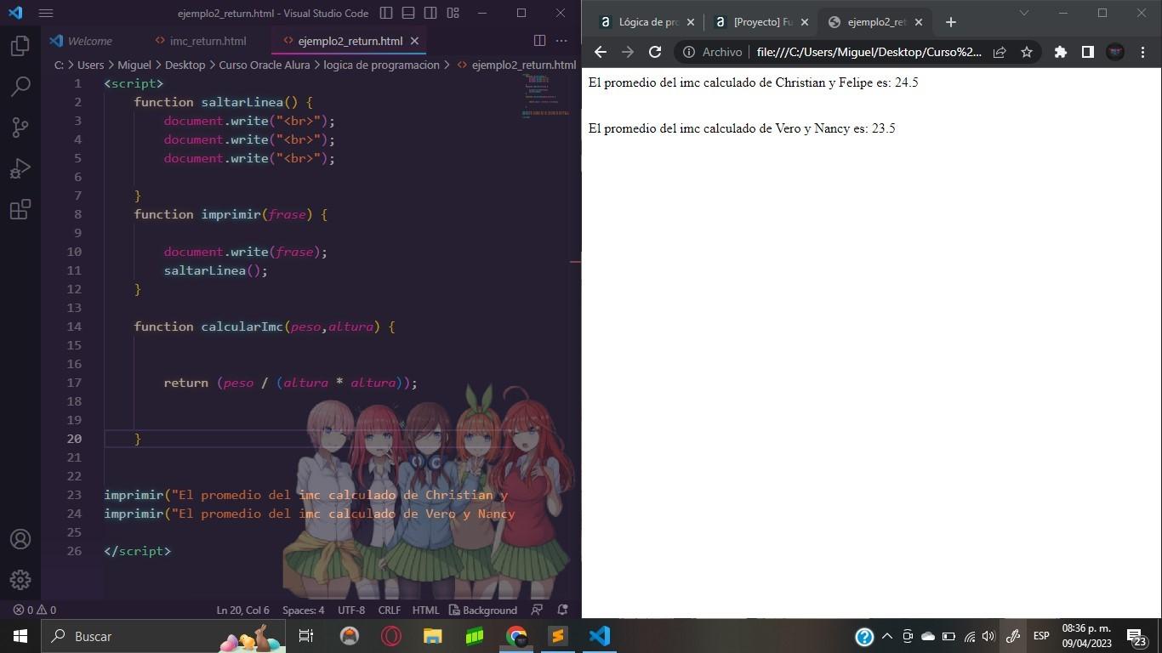Open a new Chrome tab
This screenshot has height=653, width=1162.
point(951,22)
